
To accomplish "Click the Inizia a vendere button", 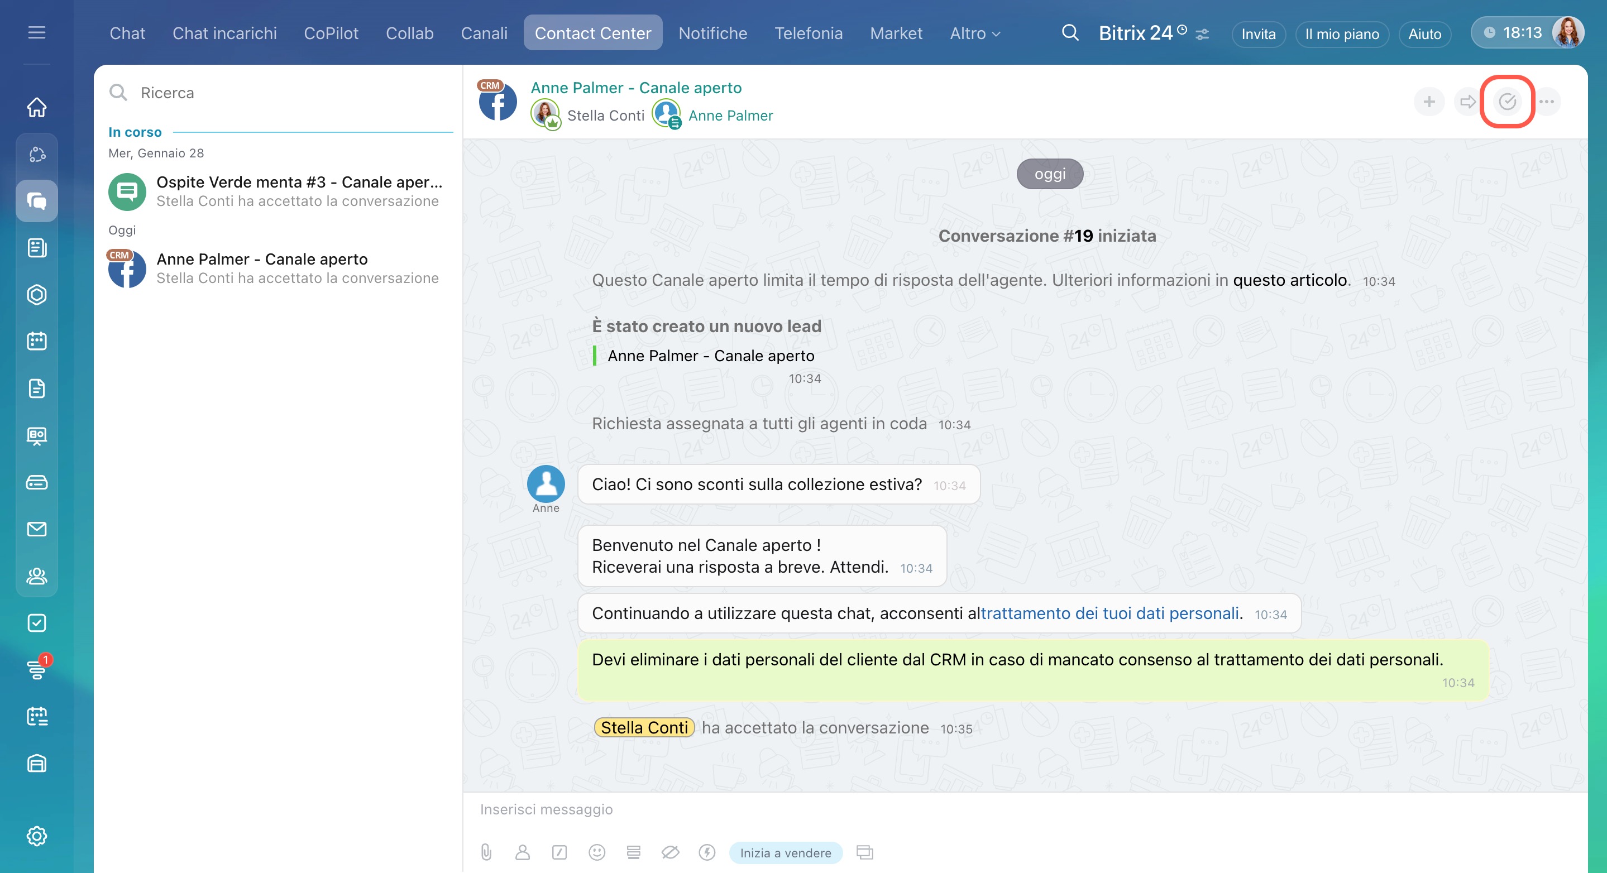I will 785,852.
